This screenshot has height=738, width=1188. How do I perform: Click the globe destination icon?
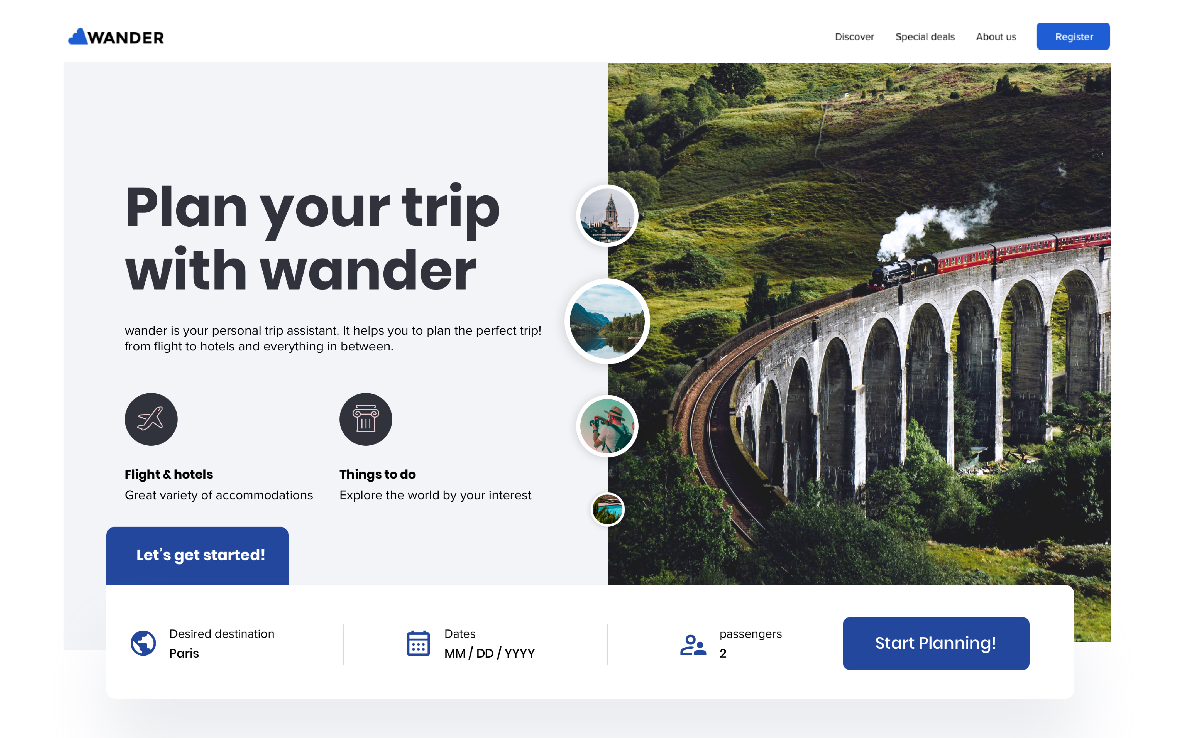pos(143,643)
